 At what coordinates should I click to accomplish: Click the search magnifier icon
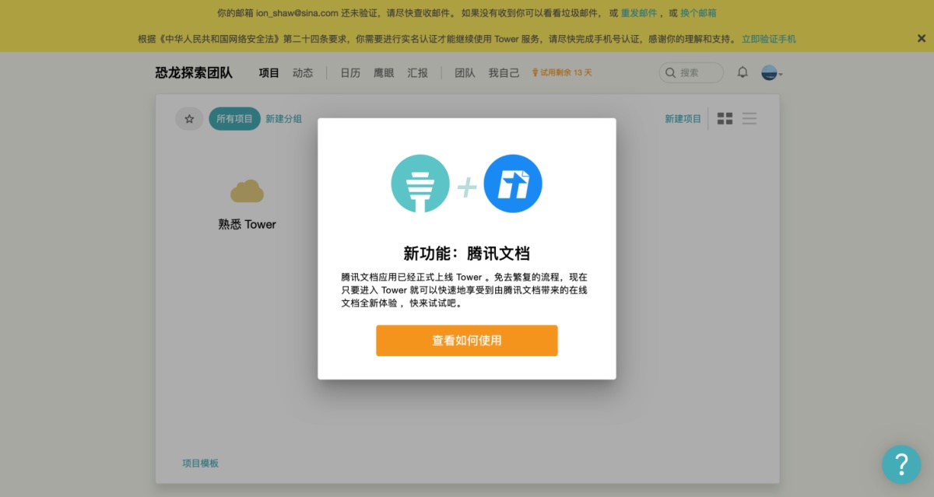pyautogui.click(x=671, y=72)
